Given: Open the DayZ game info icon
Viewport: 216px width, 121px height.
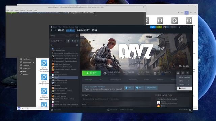Looking at the screenshot, I should point(183,73).
